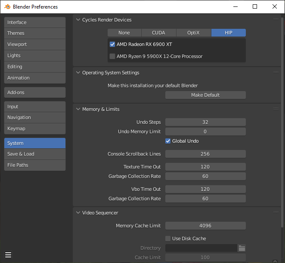285x263 pixels.
Task: Close the Blender Preferences window
Action: coord(275,7)
